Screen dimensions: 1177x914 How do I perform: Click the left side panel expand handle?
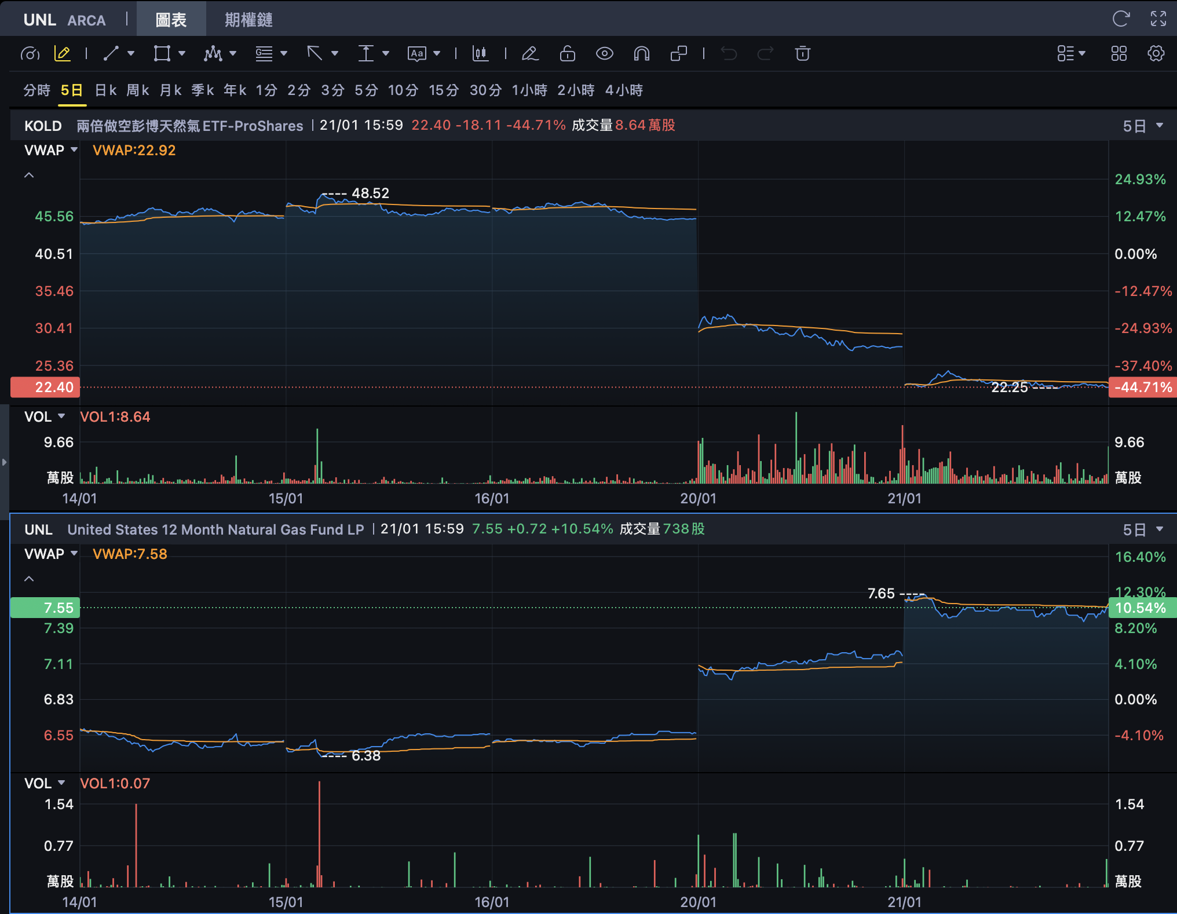pyautogui.click(x=4, y=462)
